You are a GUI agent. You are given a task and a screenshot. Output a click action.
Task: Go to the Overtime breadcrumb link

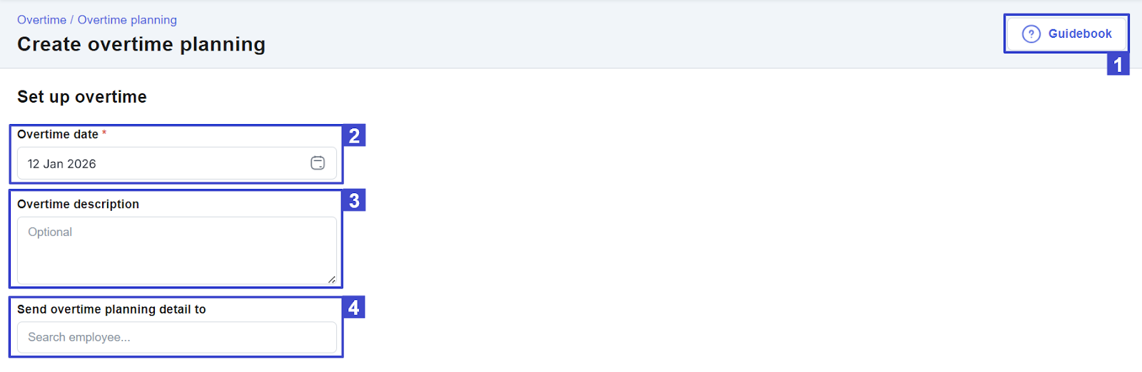tap(41, 20)
